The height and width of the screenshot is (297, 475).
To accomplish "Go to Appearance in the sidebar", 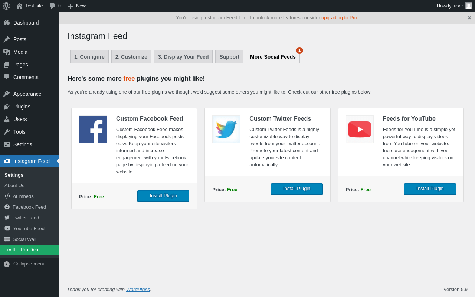I will click(27, 94).
